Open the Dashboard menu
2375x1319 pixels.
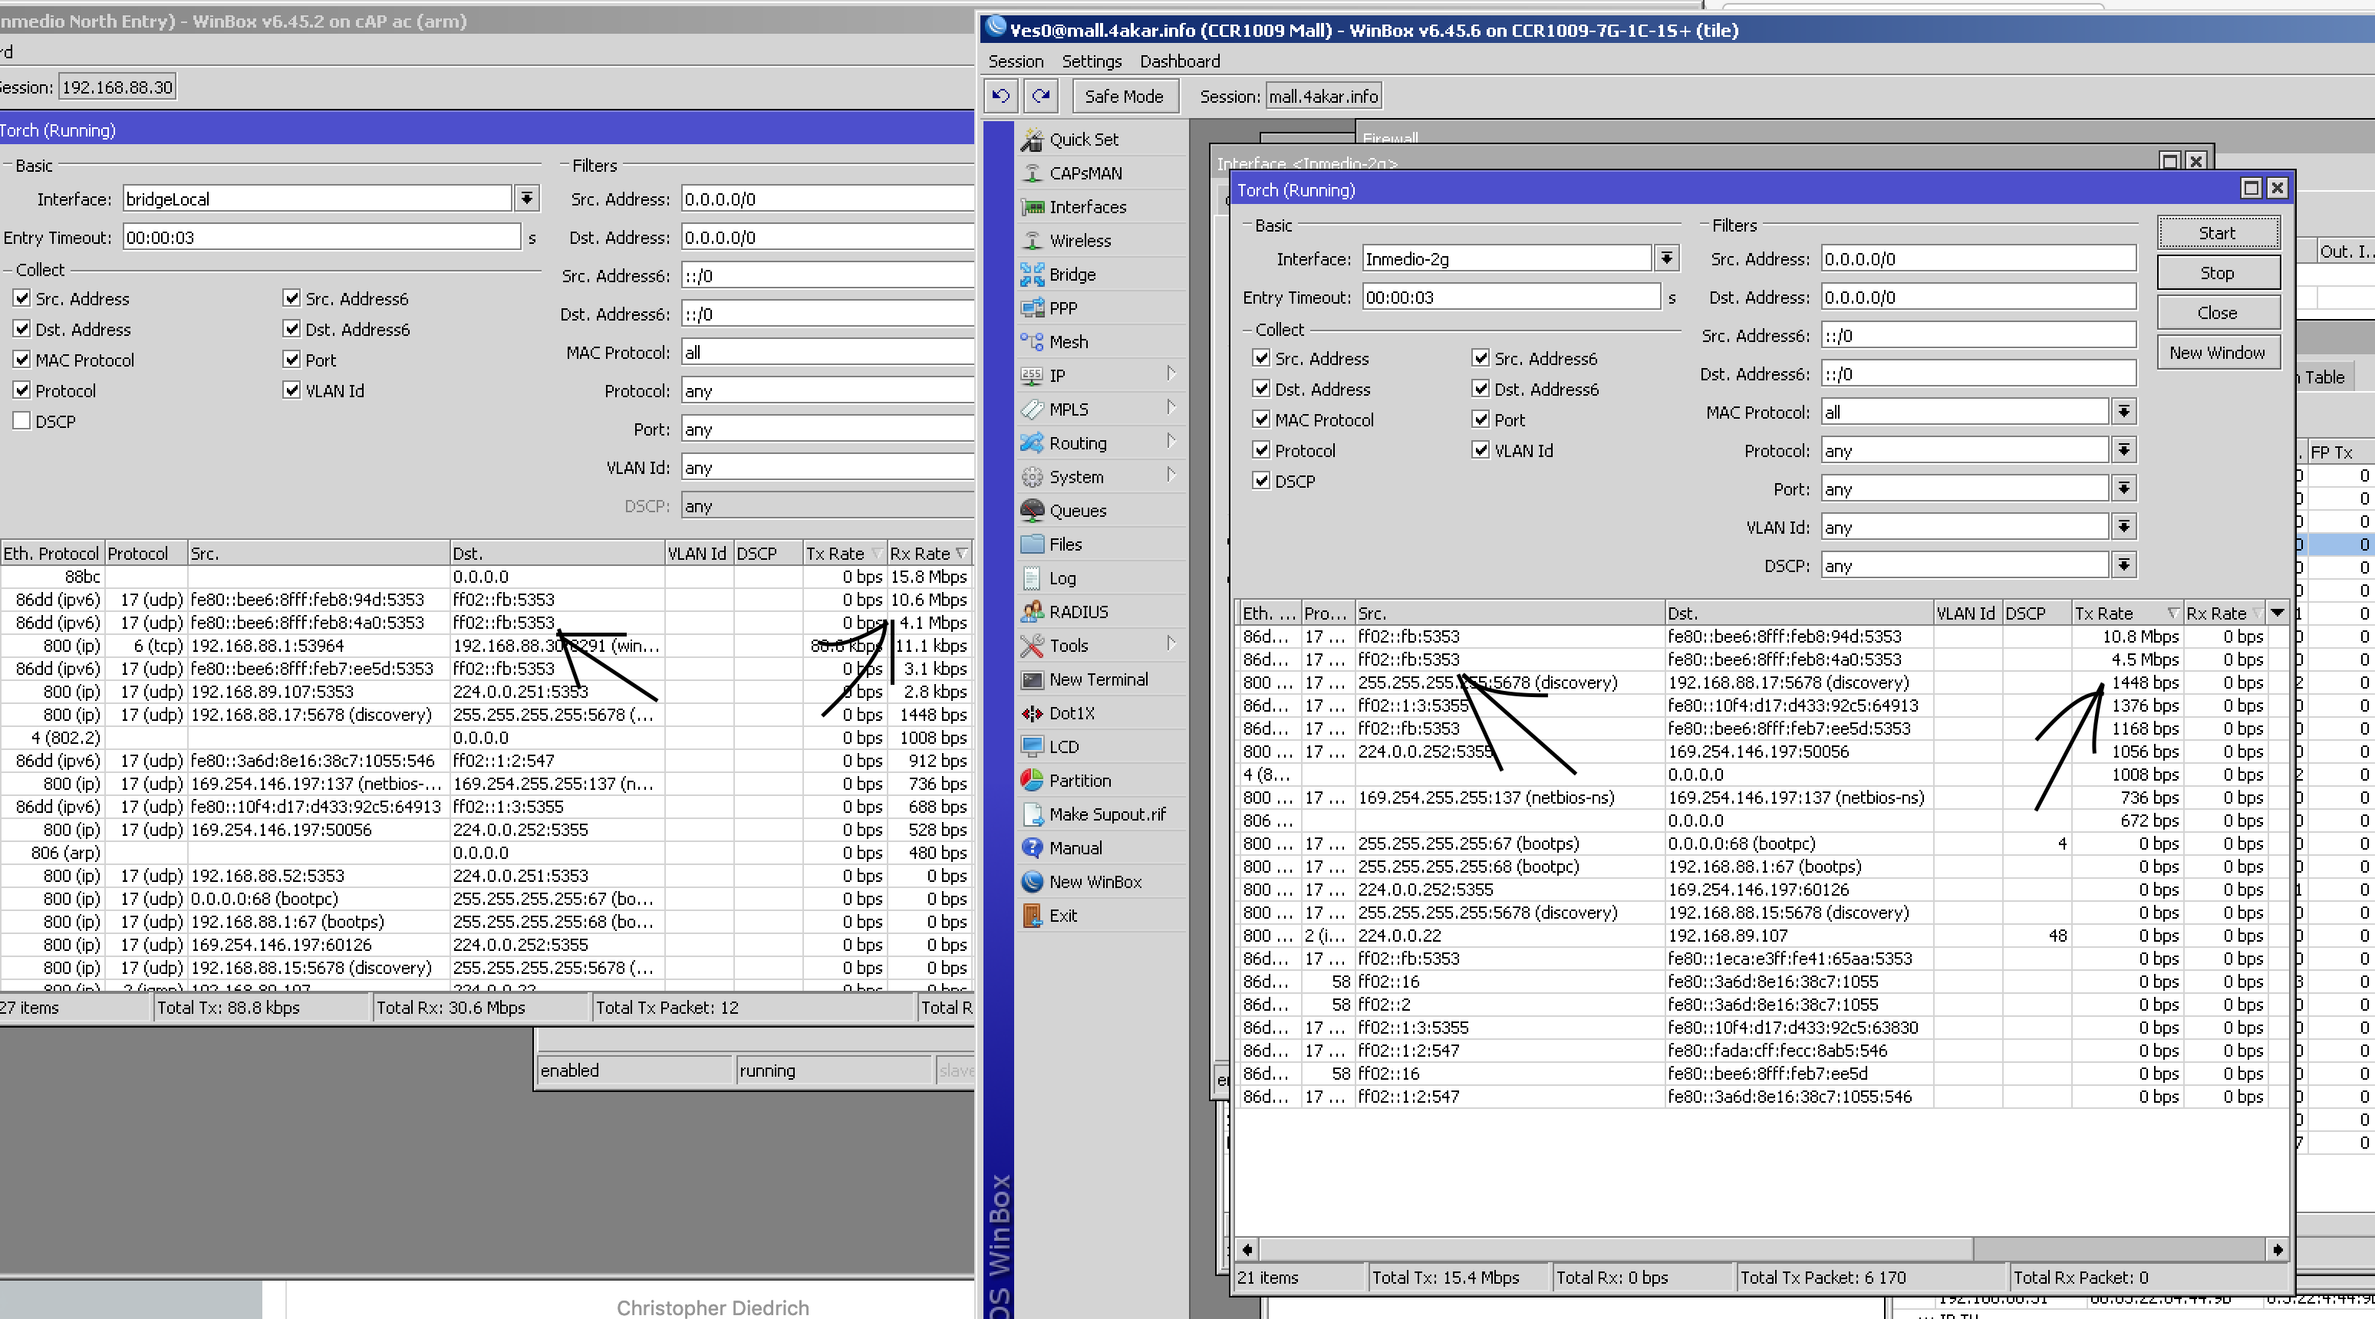[1179, 62]
